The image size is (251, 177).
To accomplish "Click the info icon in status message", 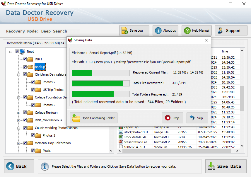I will point(45,166).
